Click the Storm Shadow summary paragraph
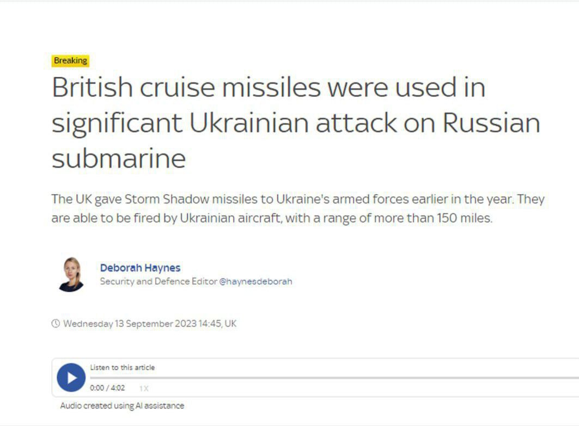Viewport: 579px width, 426px height. pos(297,209)
